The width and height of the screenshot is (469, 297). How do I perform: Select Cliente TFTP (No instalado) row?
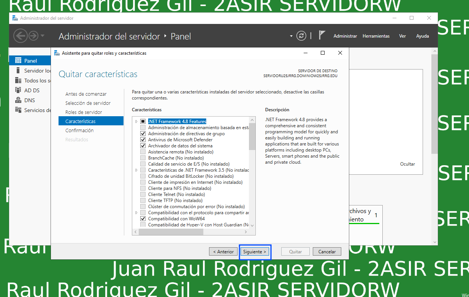pos(175,201)
